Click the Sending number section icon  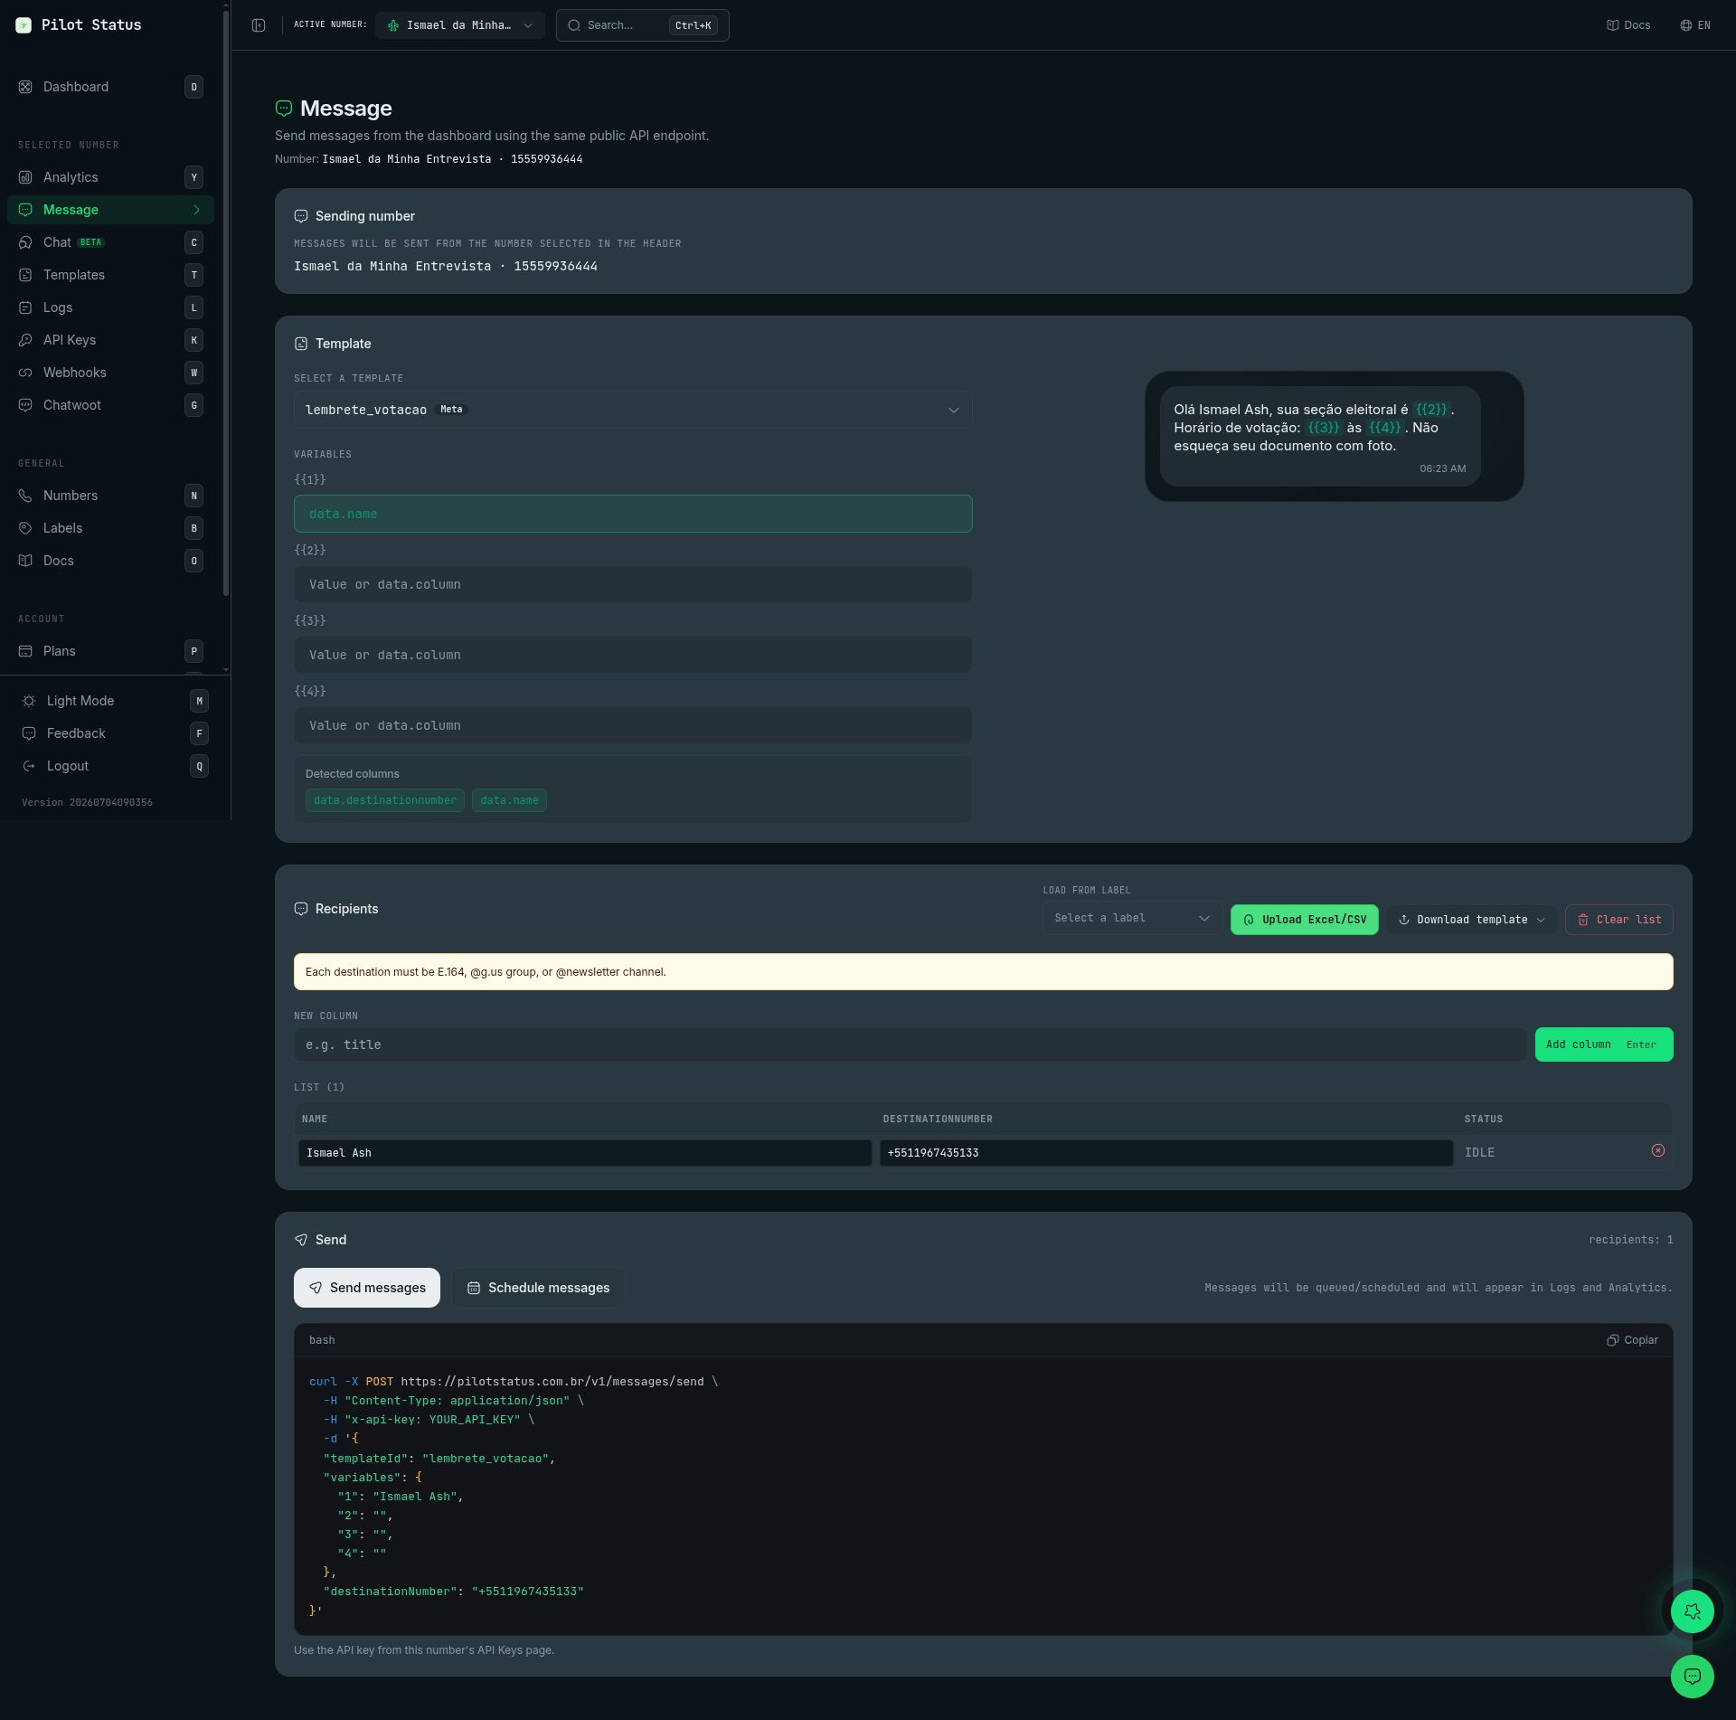click(301, 216)
